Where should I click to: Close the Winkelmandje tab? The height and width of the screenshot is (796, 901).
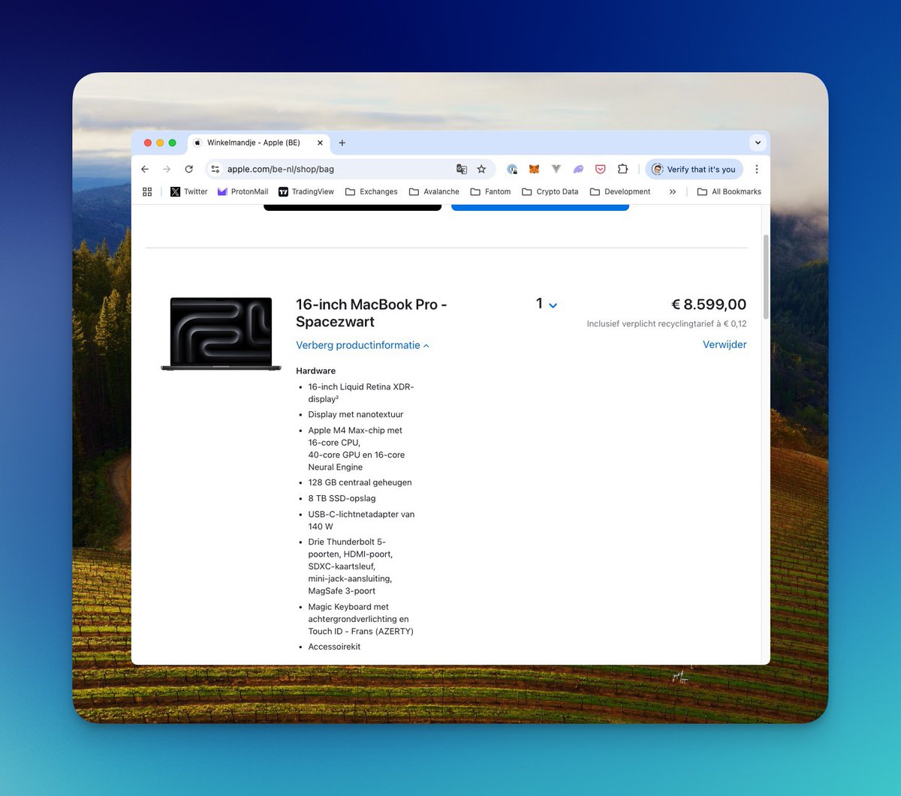[x=320, y=143]
